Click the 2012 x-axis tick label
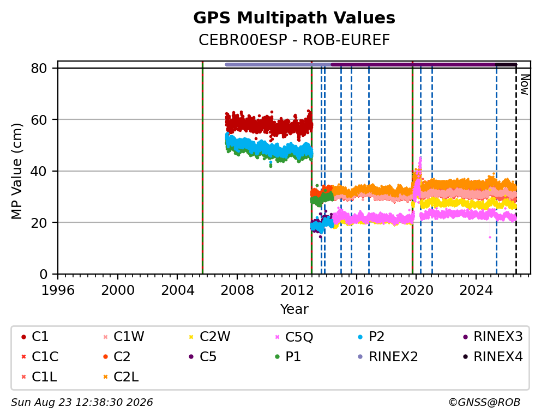Viewport: 541px width, 419px height. coord(297,290)
